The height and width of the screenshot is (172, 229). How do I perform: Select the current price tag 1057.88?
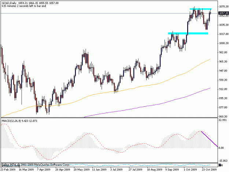(x=224, y=13)
